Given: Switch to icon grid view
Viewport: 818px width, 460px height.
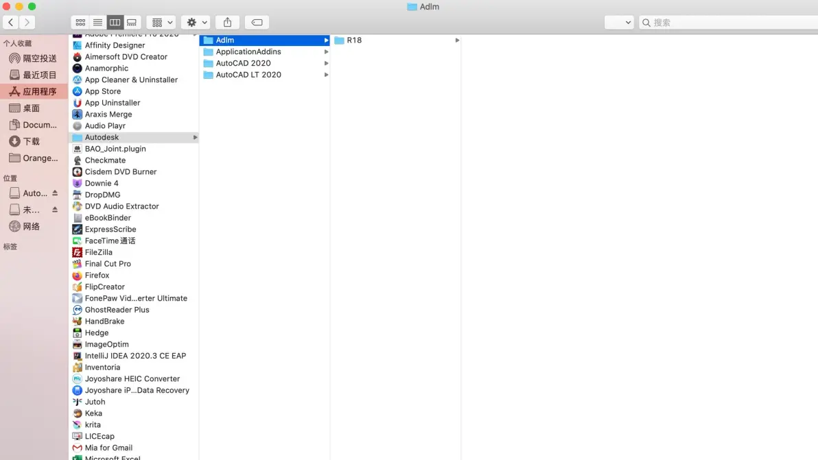Looking at the screenshot, I should [x=80, y=23].
